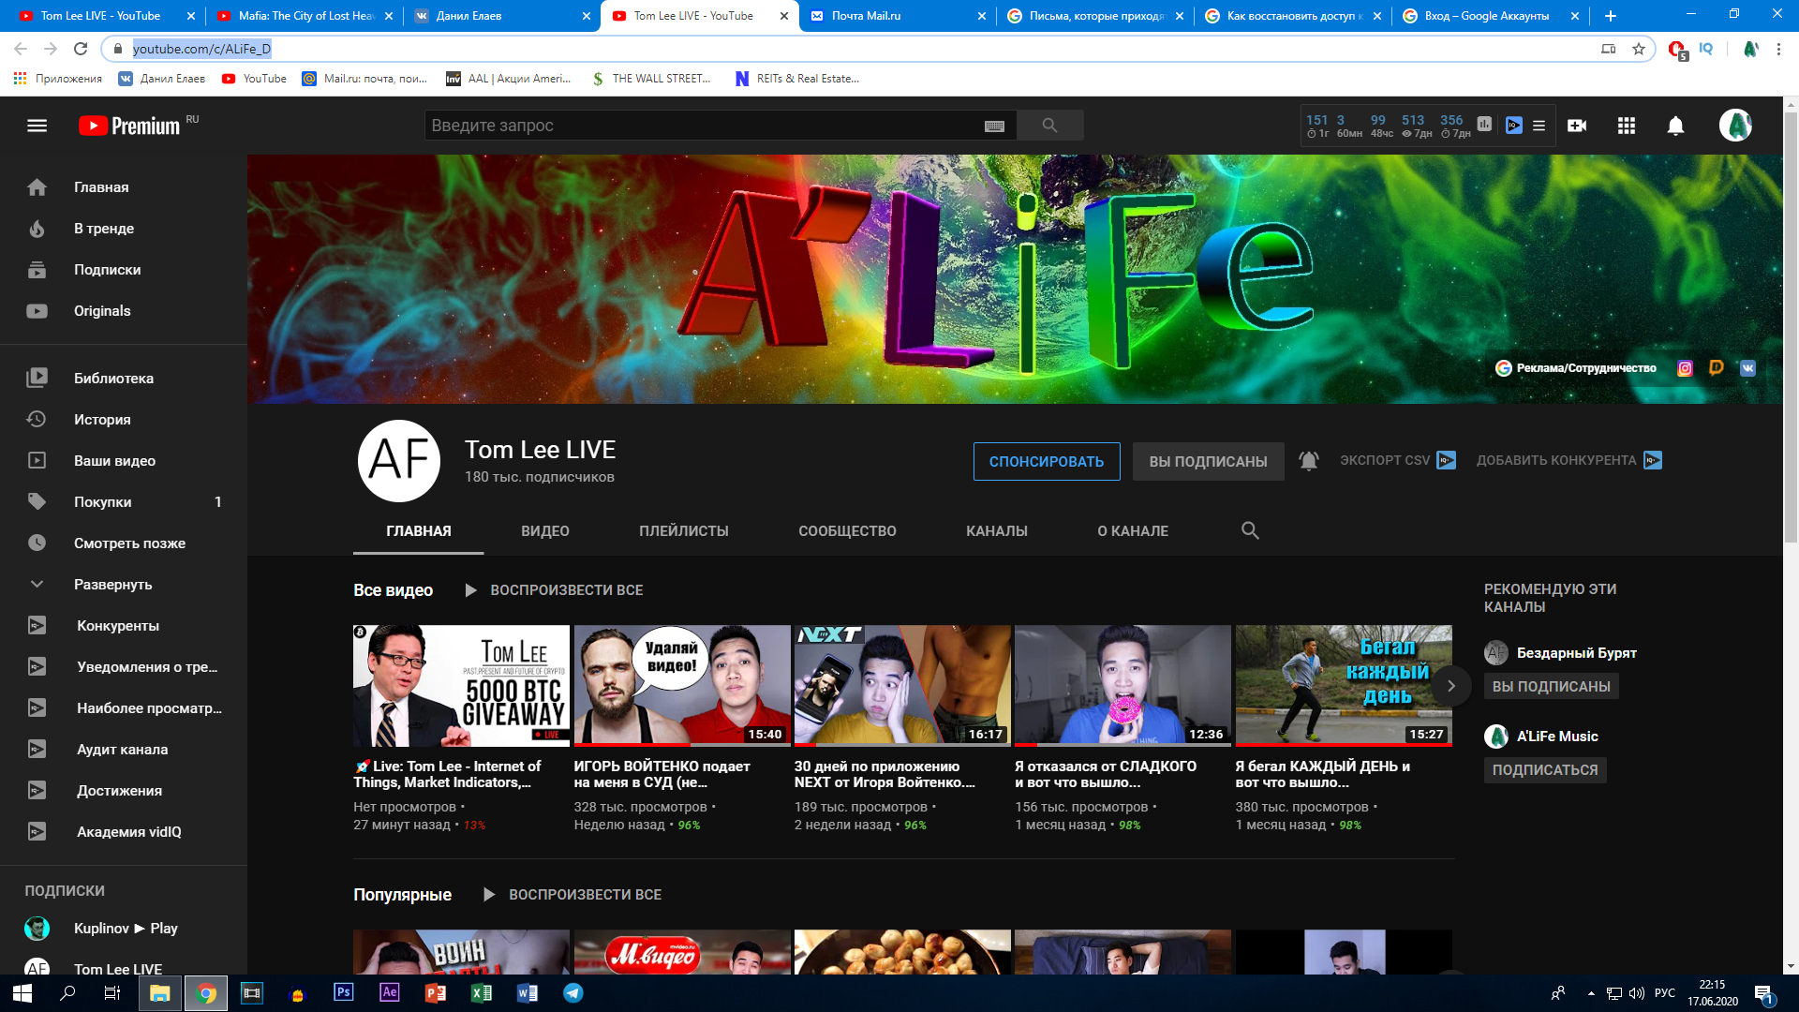This screenshot has width=1799, height=1012.
Task: Select the ГЛАВНАЯ channel tab
Action: point(419,531)
